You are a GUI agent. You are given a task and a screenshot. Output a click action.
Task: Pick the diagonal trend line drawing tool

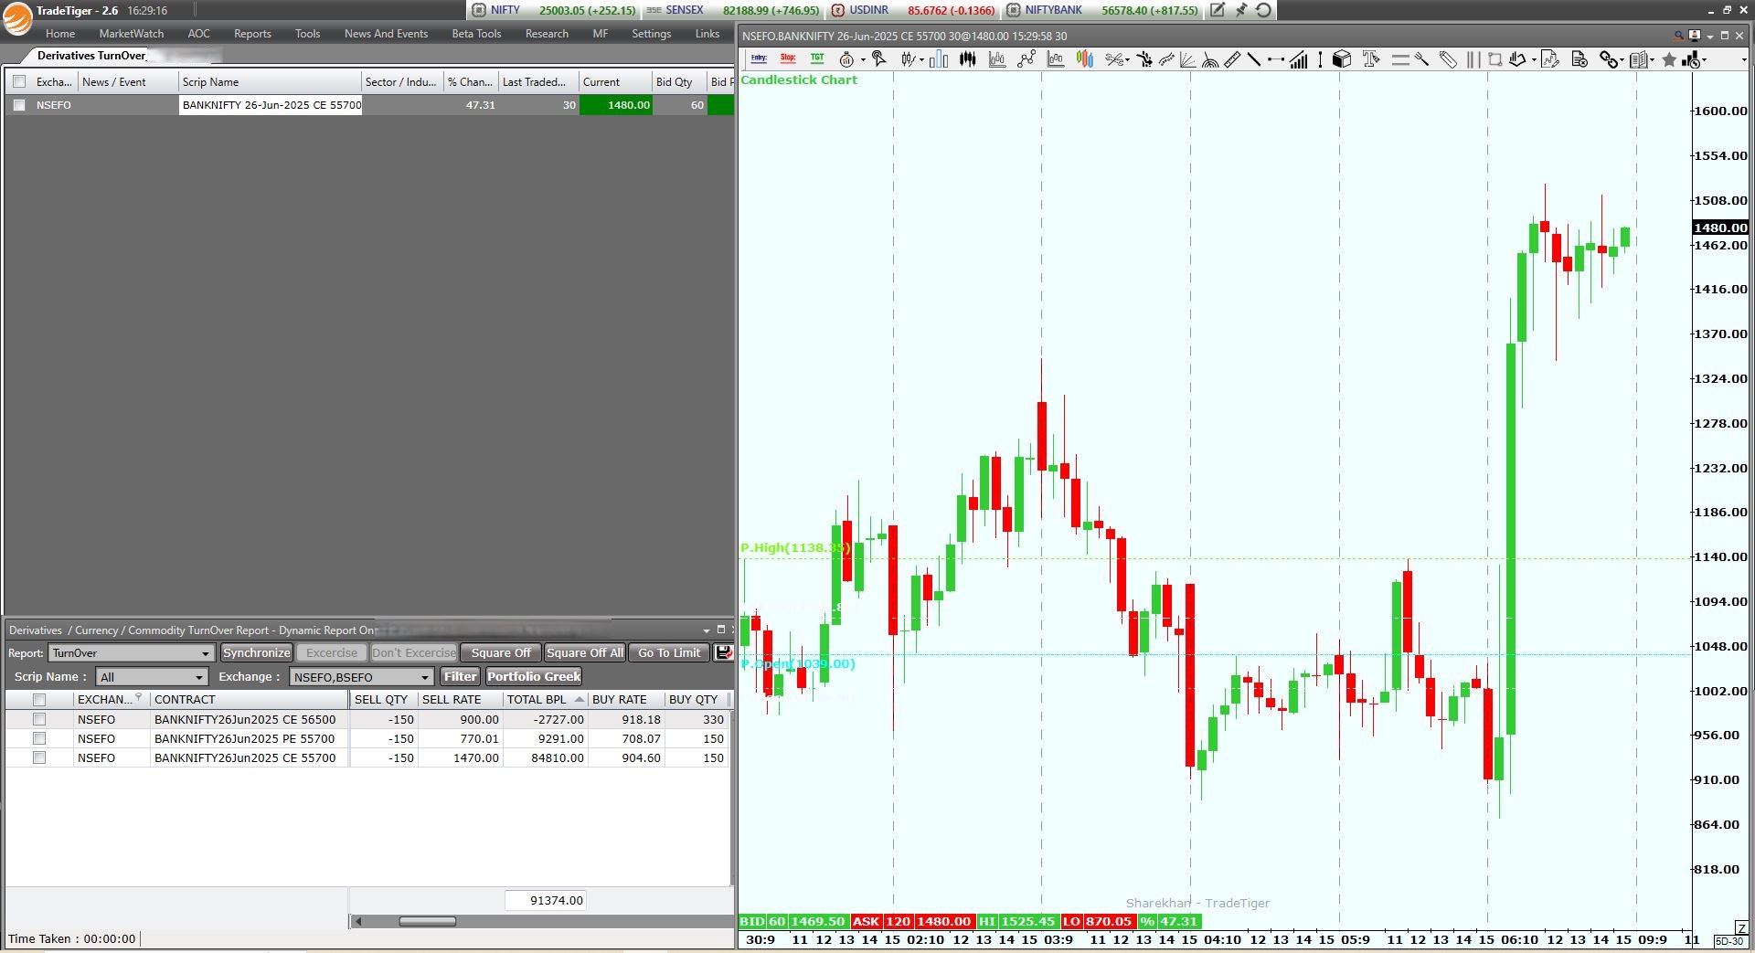coord(1254,59)
